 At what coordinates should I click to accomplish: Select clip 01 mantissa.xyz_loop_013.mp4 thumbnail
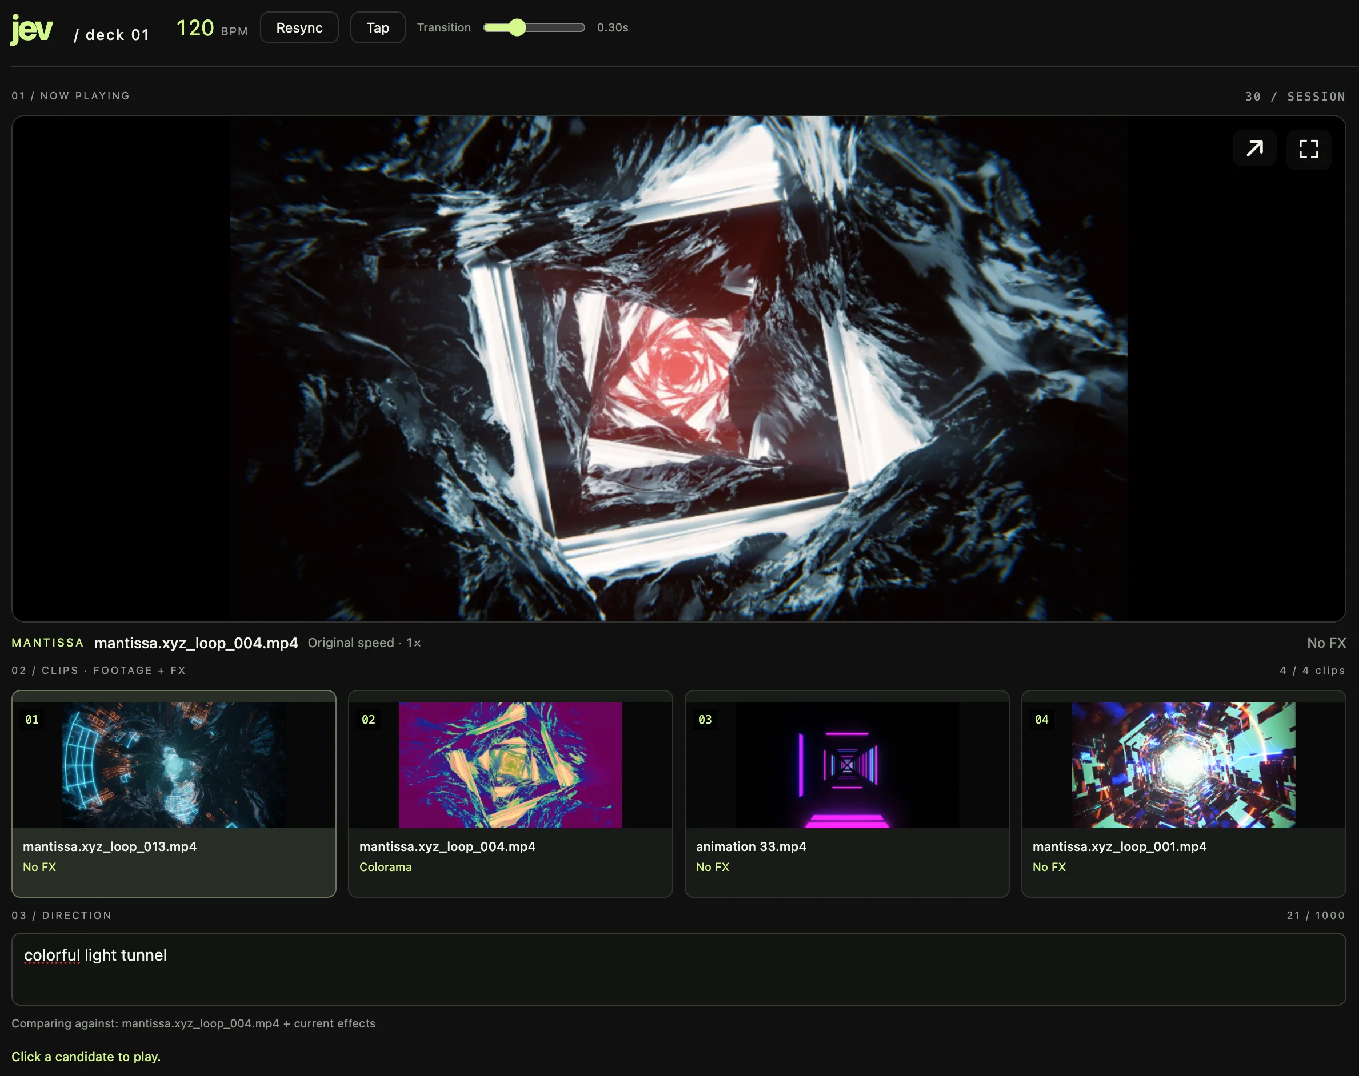(x=174, y=765)
